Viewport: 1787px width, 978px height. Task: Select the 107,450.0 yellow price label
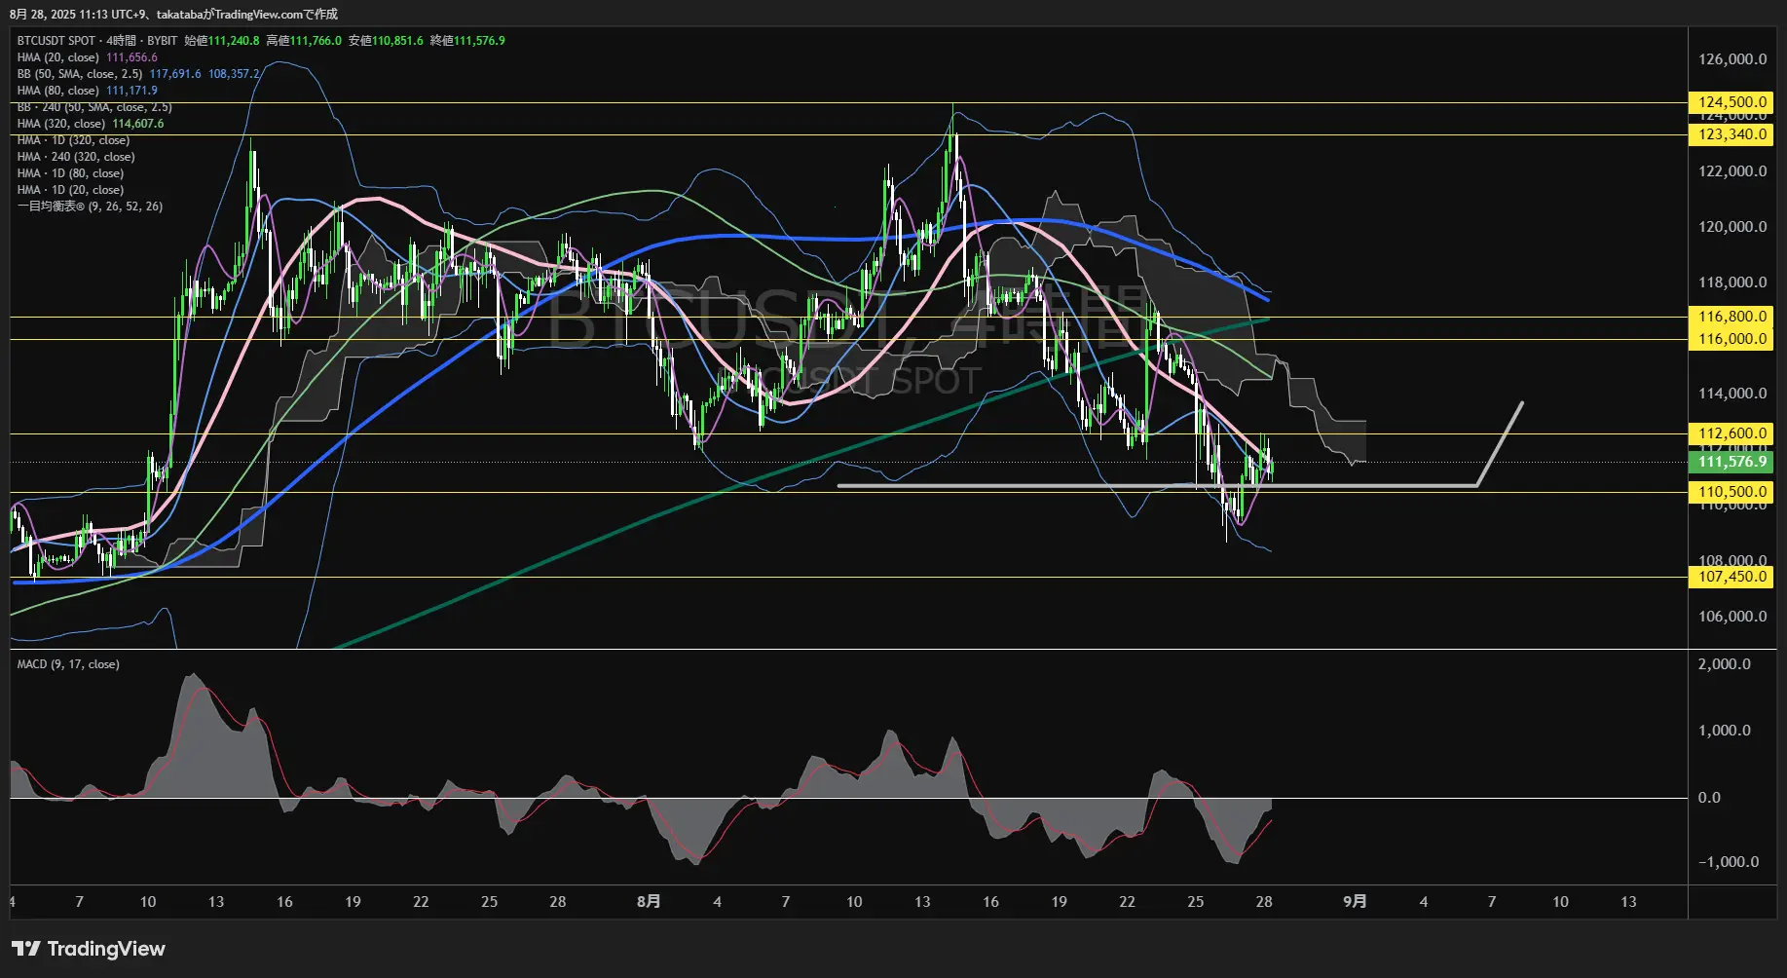click(x=1731, y=577)
